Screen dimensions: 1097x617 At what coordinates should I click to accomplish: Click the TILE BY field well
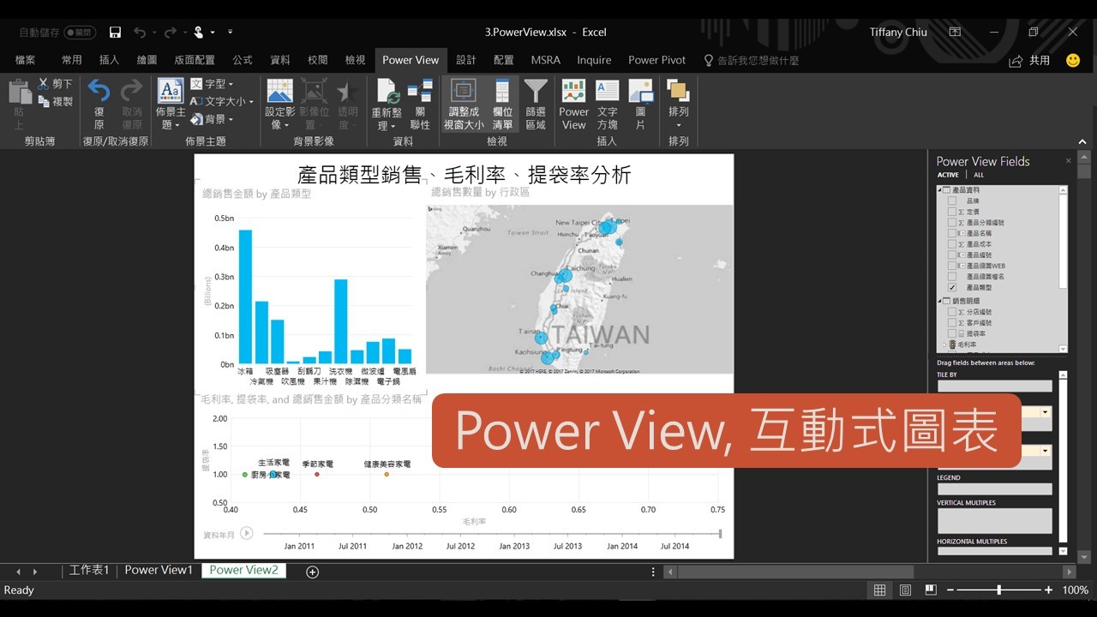[994, 386]
